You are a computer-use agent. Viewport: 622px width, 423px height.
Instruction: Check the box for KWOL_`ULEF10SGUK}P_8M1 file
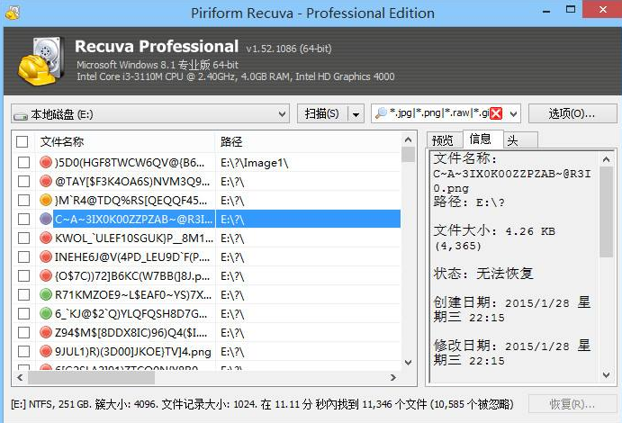[23, 238]
